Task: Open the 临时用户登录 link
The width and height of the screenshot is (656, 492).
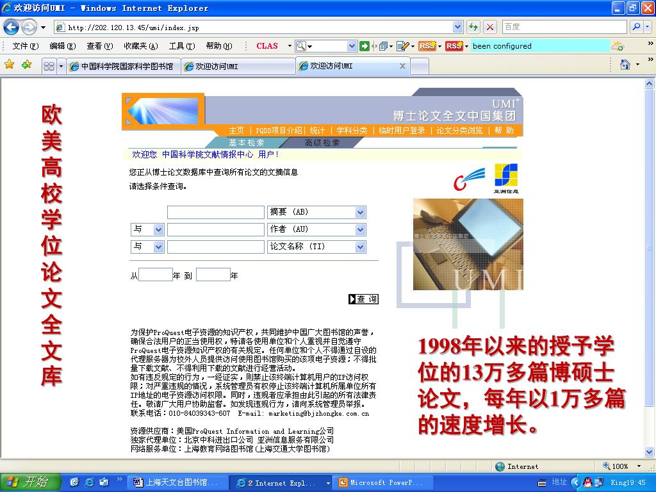Action: [x=402, y=131]
